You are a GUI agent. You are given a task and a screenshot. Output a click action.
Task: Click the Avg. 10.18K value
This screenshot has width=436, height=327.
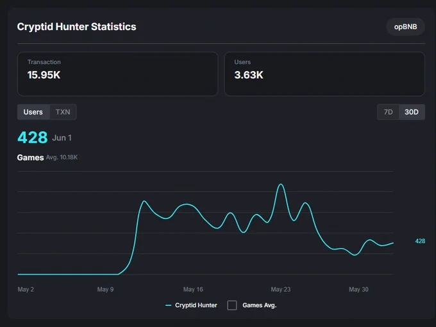pyautogui.click(x=62, y=157)
